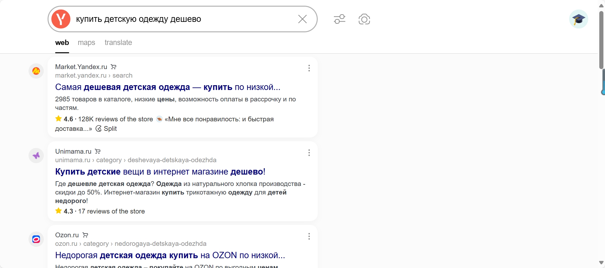The height and width of the screenshot is (268, 605).
Task: Click the shopping cart icon next to Ozon.ru
Action: click(x=85, y=235)
